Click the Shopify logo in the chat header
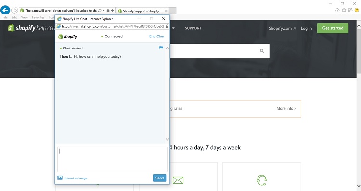This screenshot has height=191, width=361. tap(68, 36)
